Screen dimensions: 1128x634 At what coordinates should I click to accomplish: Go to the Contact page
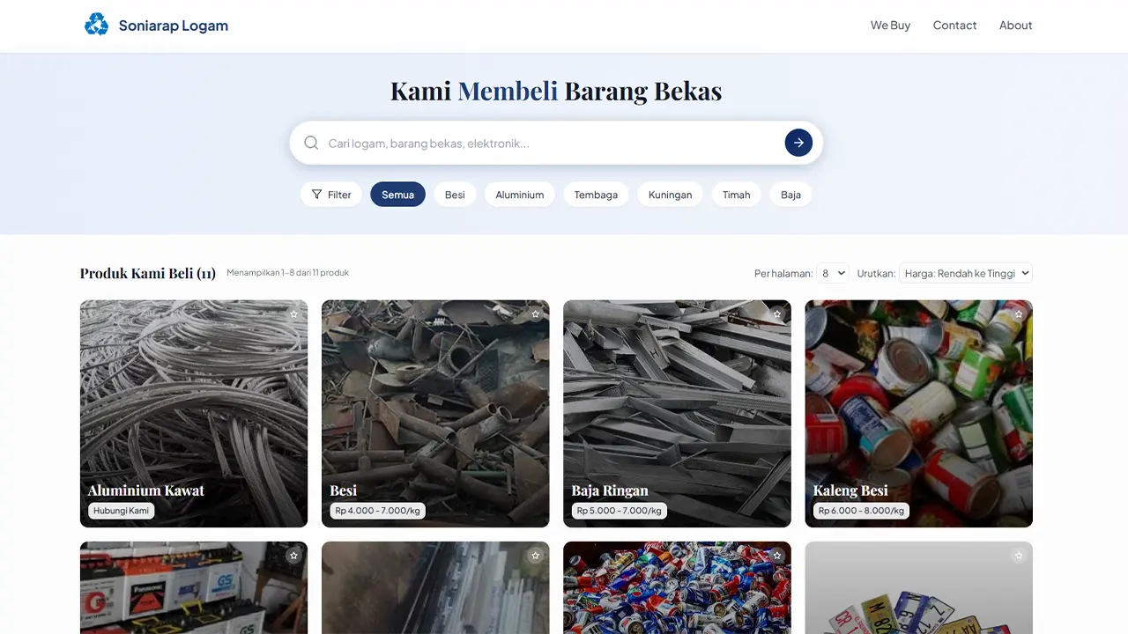click(954, 26)
